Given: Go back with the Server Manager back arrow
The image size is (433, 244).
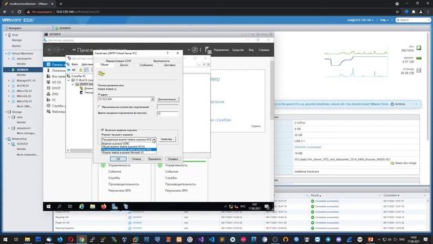Looking at the screenshot, I should [50, 49].
